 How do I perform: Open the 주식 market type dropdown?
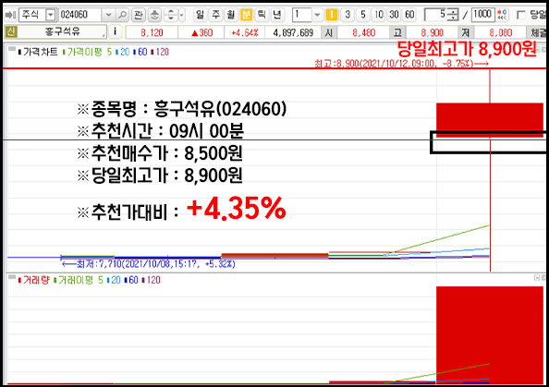pos(51,15)
